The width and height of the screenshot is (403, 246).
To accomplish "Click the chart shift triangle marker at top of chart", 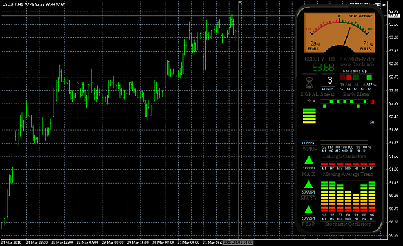I will pyautogui.click(x=239, y=2).
